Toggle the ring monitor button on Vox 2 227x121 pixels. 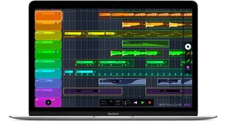[58, 23]
